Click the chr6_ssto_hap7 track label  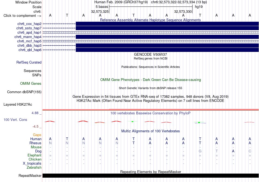[x=29, y=28]
